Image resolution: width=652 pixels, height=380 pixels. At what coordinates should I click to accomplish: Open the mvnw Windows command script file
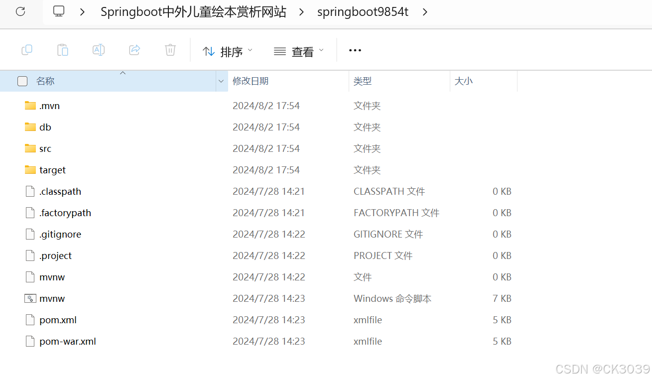pos(52,298)
